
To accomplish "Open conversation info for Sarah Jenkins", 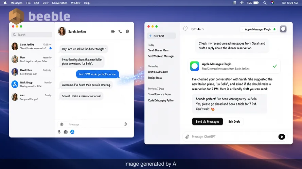I will pyautogui.click(x=127, y=31).
